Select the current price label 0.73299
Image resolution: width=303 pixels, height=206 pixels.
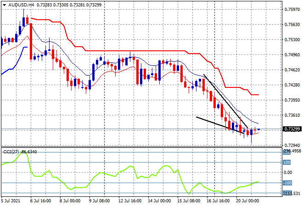[x=292, y=129]
